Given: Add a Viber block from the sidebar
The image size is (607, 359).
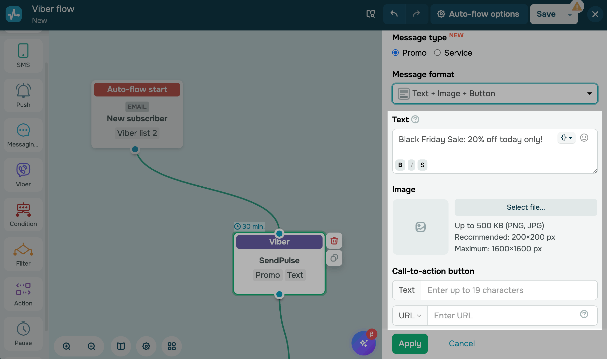Looking at the screenshot, I should (23, 175).
